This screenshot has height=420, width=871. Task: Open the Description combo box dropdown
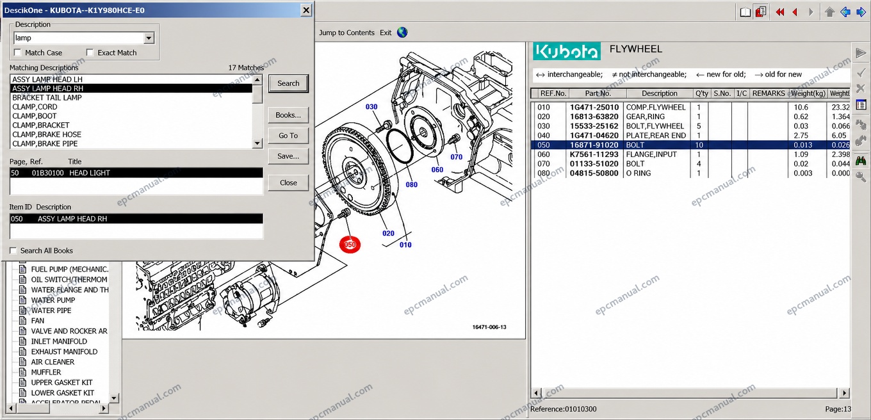coord(149,38)
